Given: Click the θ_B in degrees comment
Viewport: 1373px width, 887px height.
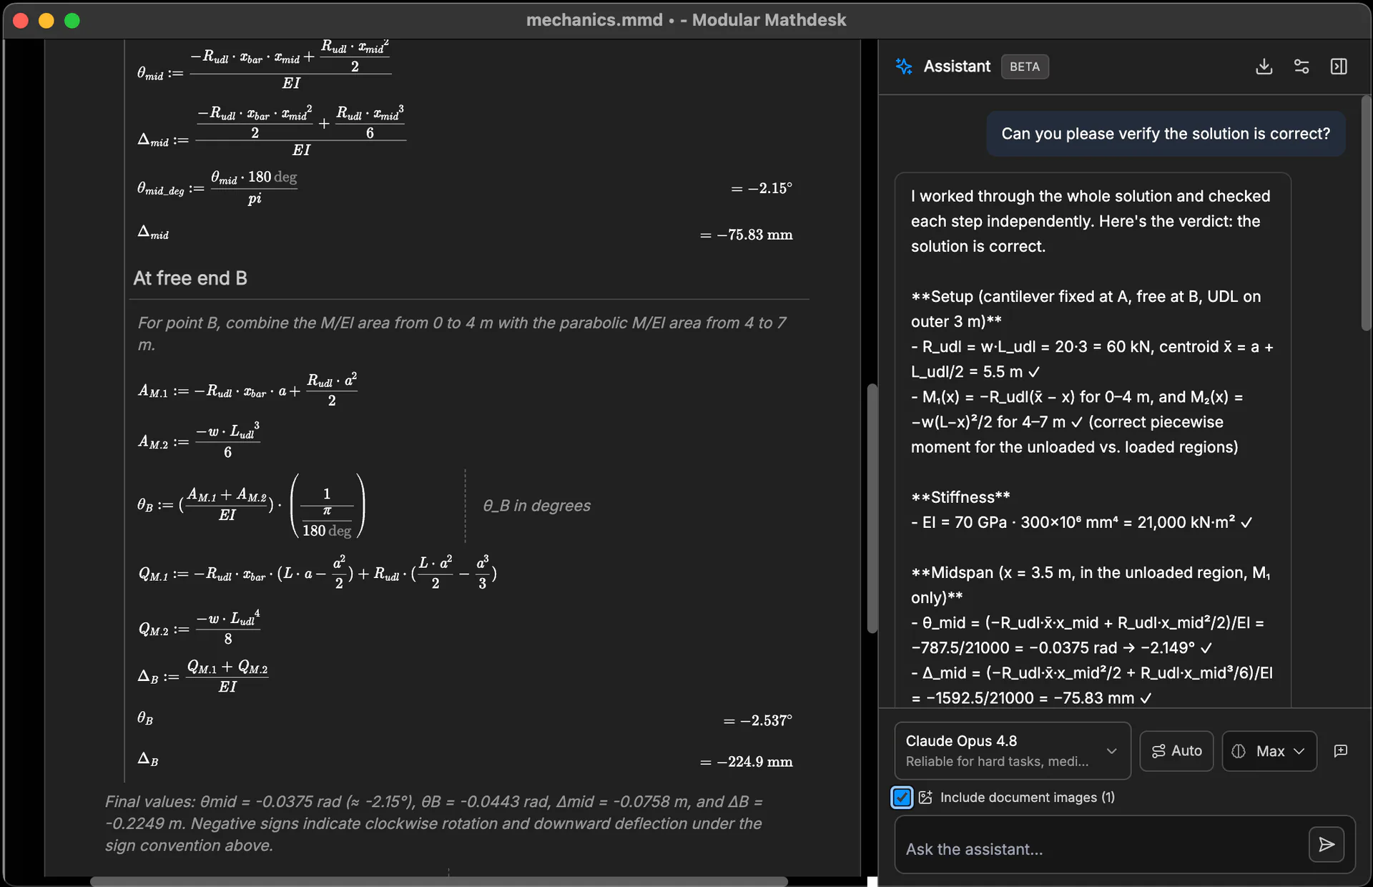Looking at the screenshot, I should [x=537, y=506].
